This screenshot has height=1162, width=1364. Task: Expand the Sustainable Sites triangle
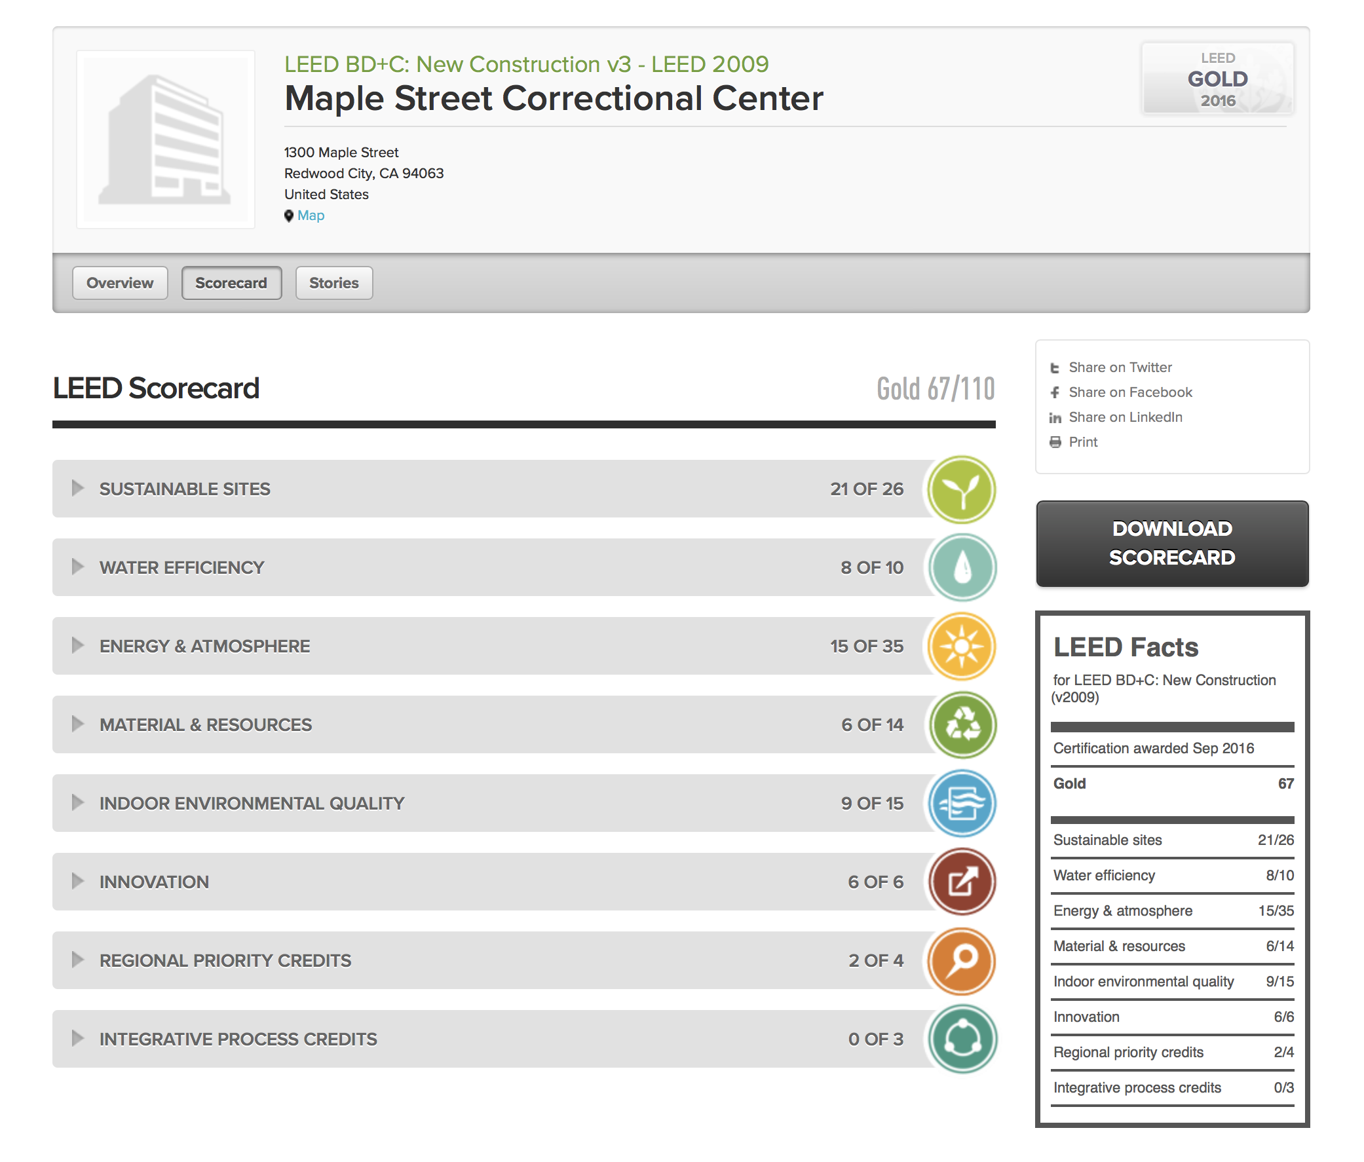tap(78, 489)
